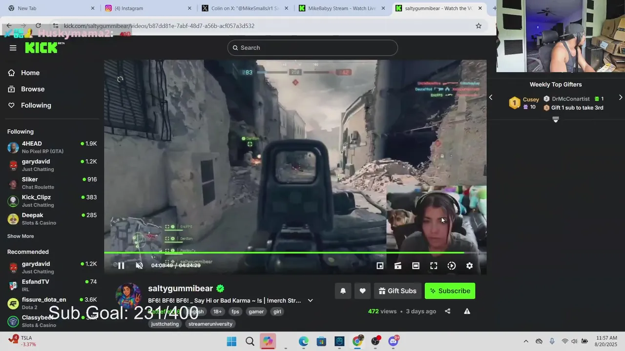Open OBS Studio from taskbar
This screenshot has height=351, width=625.
[x=375, y=341]
